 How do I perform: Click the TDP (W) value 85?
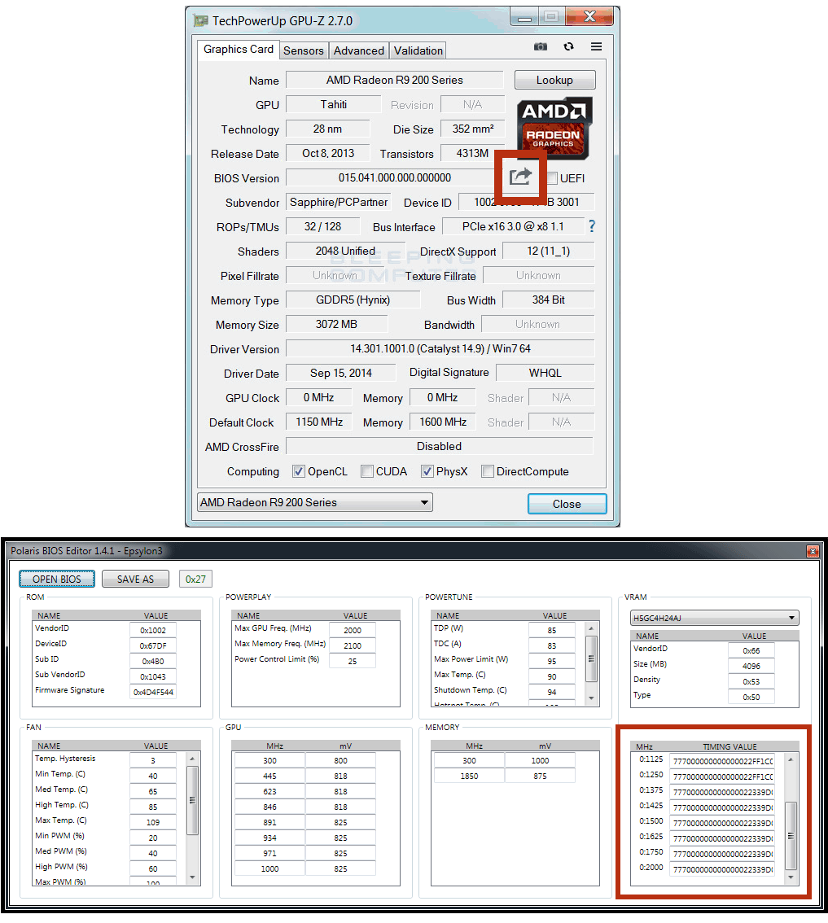(x=552, y=631)
